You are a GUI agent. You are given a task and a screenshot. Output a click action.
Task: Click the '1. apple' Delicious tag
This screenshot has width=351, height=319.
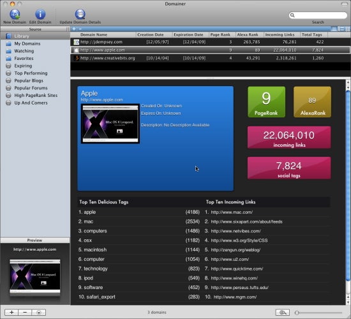(87, 212)
